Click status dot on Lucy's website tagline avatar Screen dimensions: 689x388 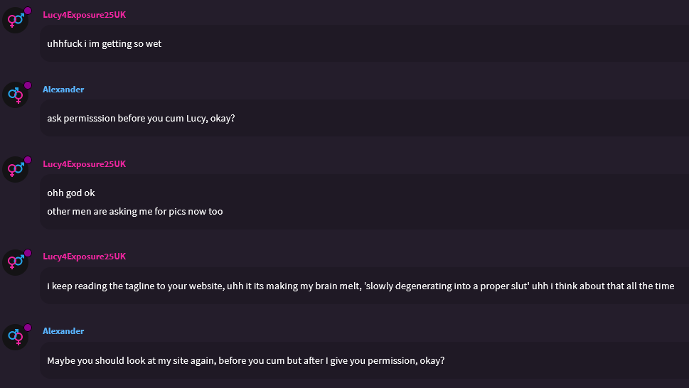coord(28,252)
